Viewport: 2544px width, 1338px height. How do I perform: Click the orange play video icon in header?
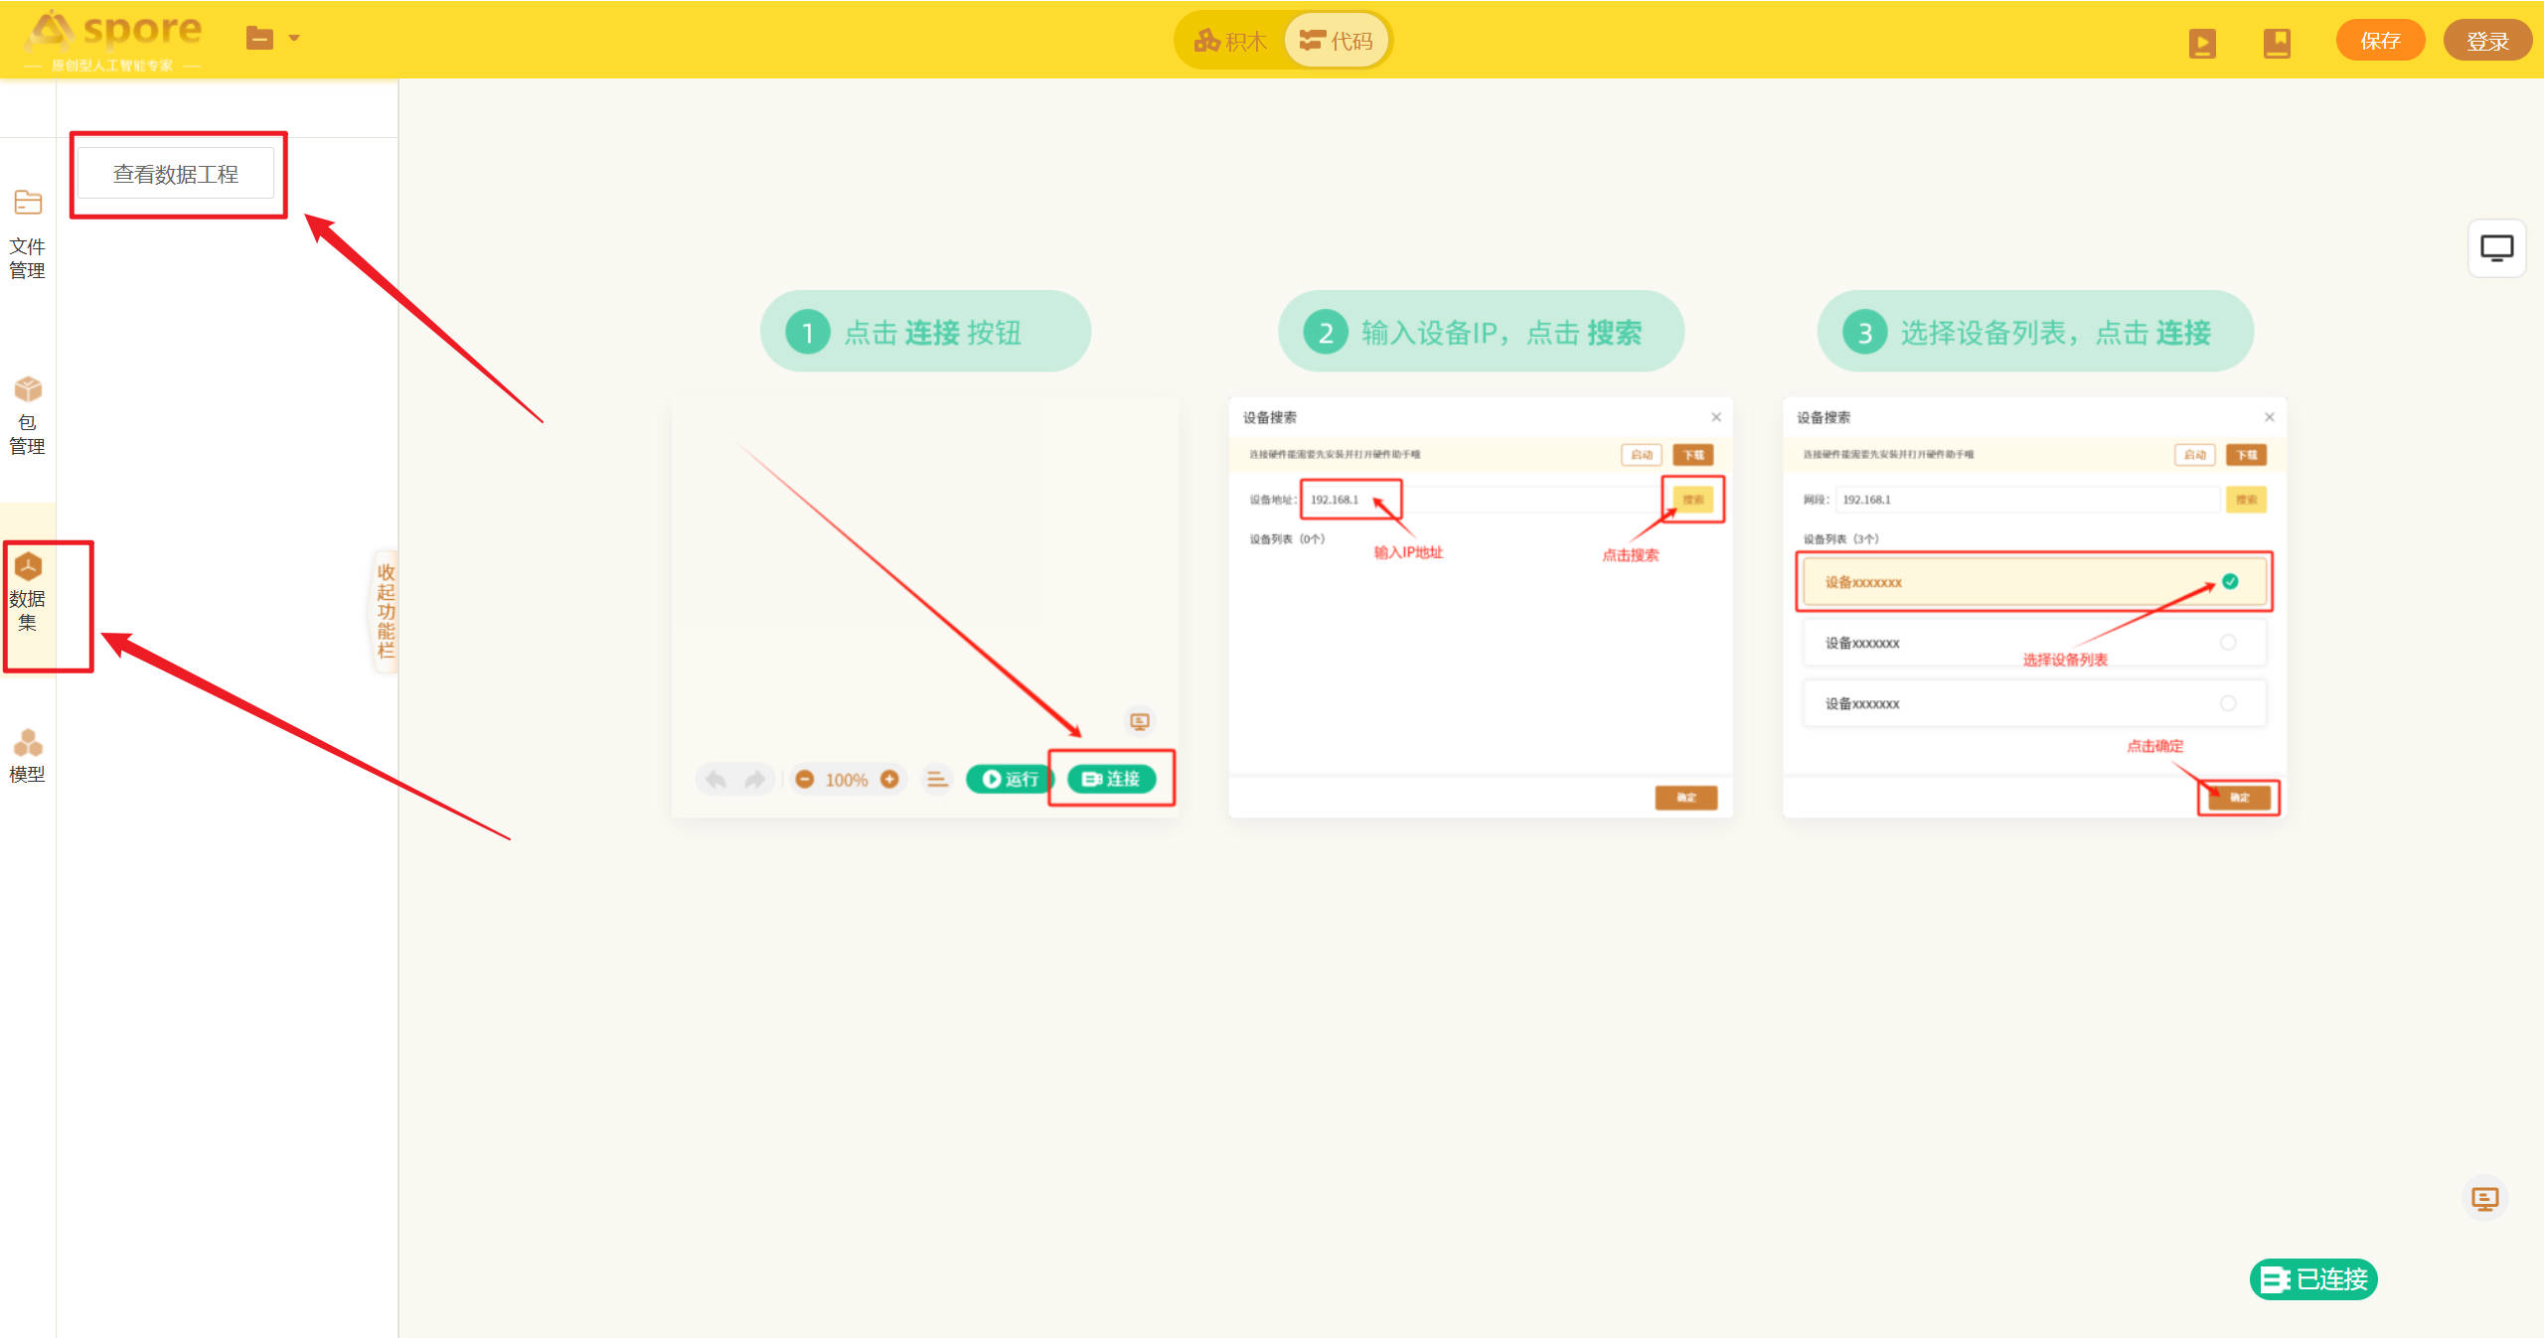point(2201,43)
